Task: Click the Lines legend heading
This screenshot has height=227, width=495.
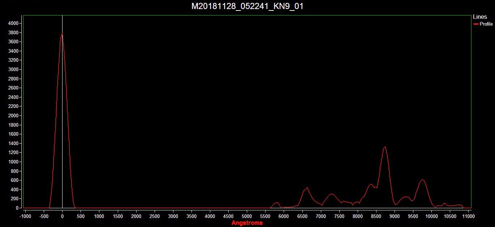Action: click(x=480, y=17)
